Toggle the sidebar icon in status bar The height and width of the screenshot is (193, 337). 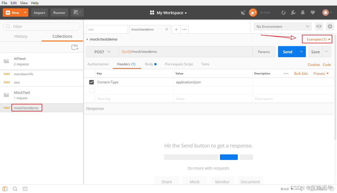click(x=5, y=189)
